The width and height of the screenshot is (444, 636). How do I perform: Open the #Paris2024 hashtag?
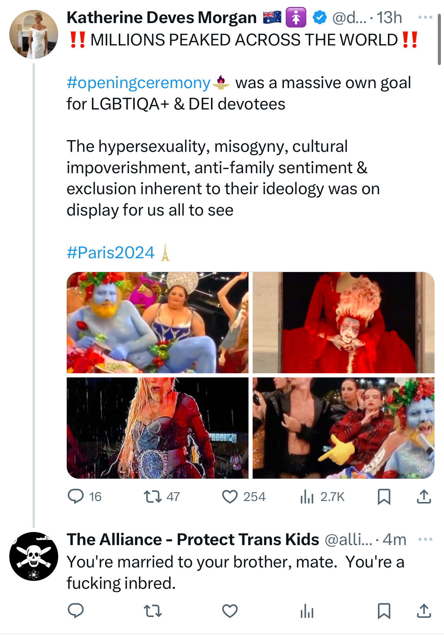110,253
